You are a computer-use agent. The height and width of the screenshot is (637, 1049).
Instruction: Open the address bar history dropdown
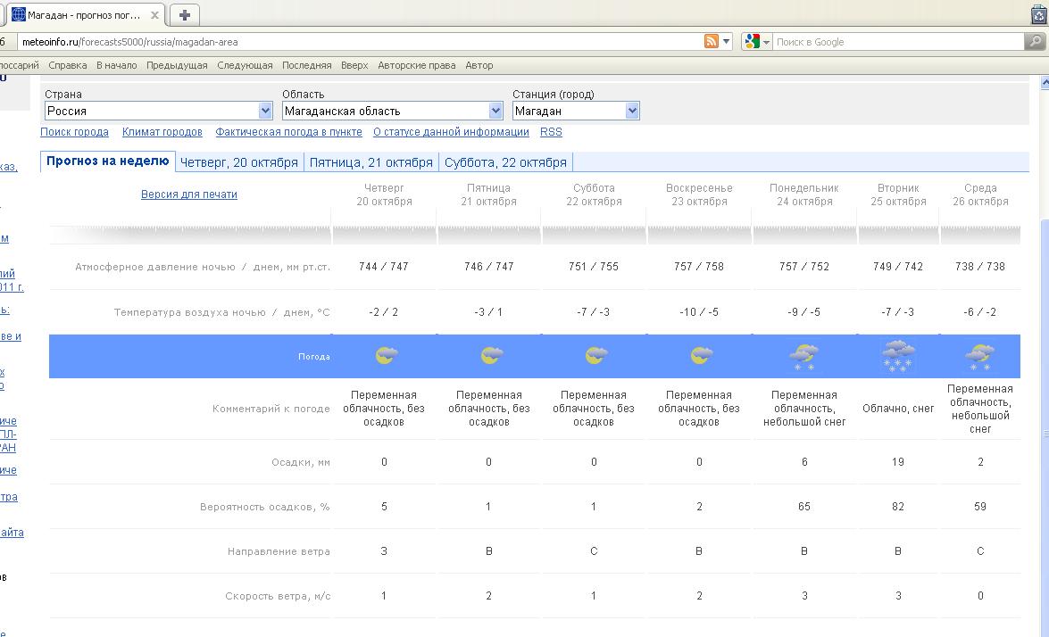[x=727, y=42]
